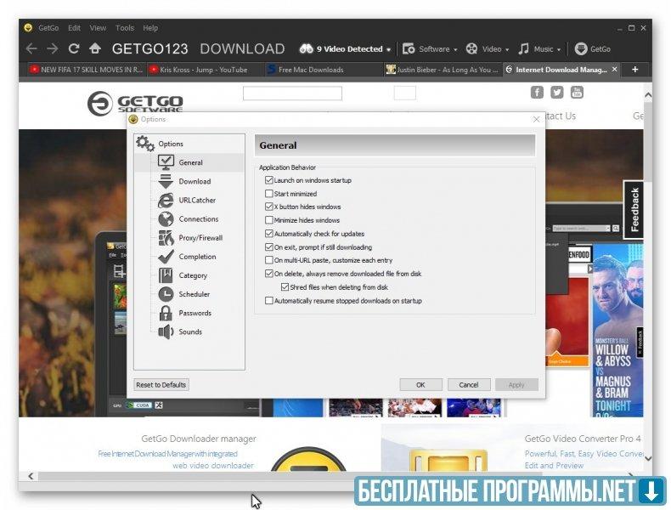Image resolution: width=671 pixels, height=510 pixels.
Task: Toggle X button hides windows
Action: [268, 207]
